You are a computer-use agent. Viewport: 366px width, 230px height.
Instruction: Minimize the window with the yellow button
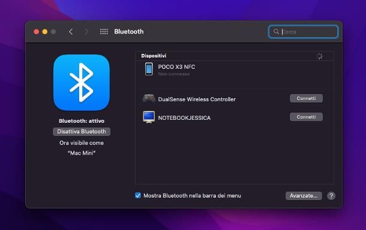click(x=45, y=32)
